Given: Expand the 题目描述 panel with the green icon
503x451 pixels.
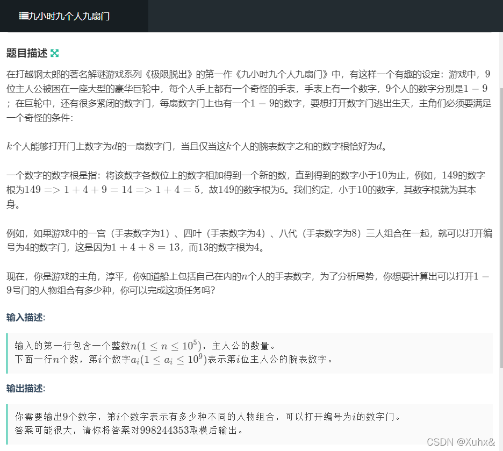Looking at the screenshot, I should pos(54,53).
